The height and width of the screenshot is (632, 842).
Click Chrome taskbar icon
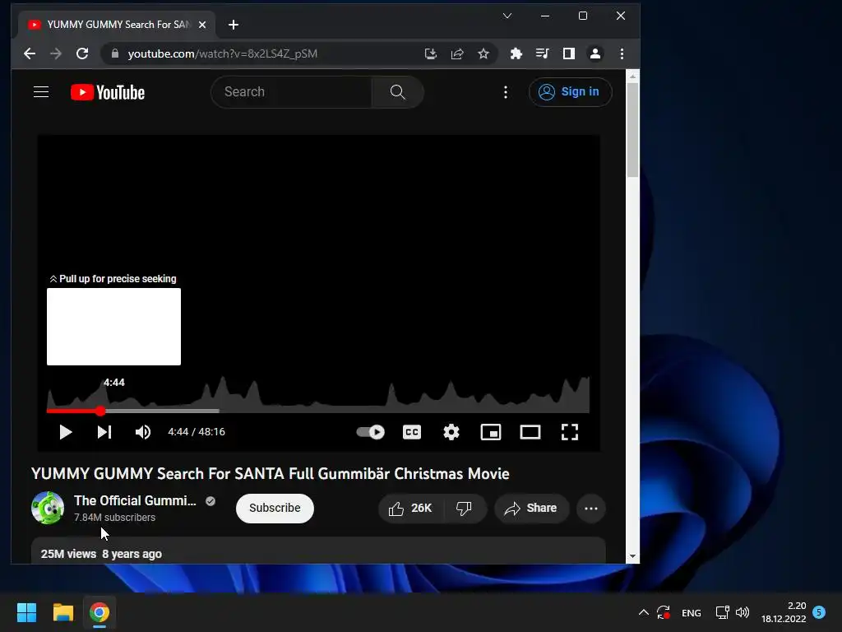pos(99,612)
